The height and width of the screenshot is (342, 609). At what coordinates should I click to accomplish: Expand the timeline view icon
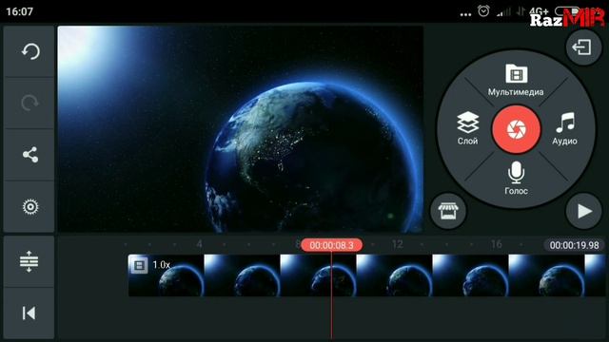[29, 261]
